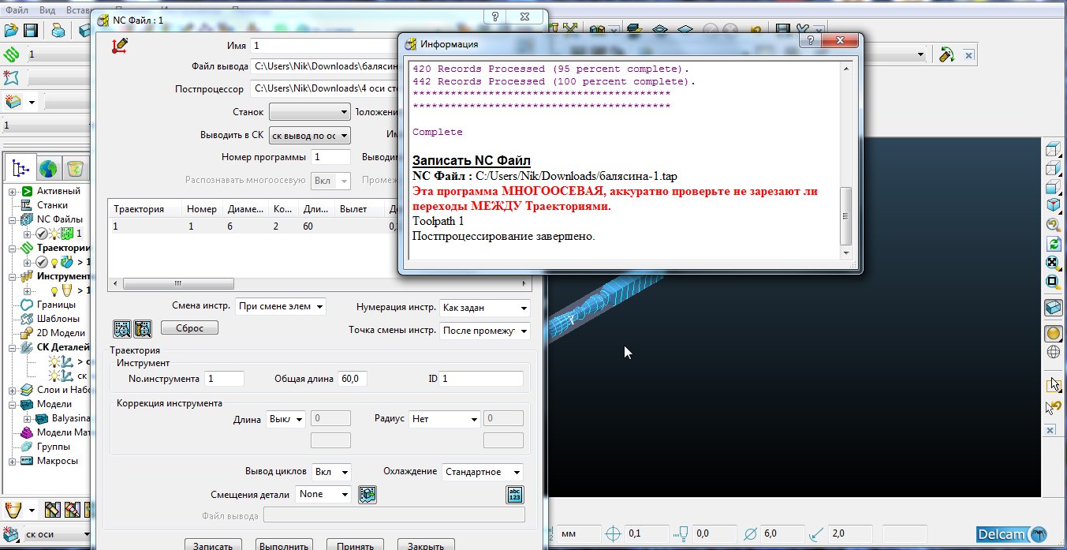1067x550 pixels.
Task: Open the recycle bin tab
Action: pos(75,167)
